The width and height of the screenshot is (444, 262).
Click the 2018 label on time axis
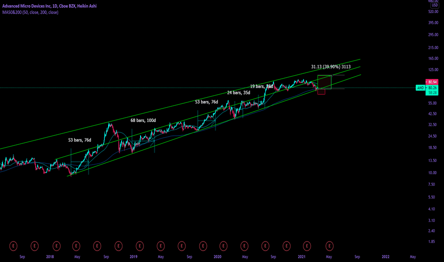(x=50, y=257)
